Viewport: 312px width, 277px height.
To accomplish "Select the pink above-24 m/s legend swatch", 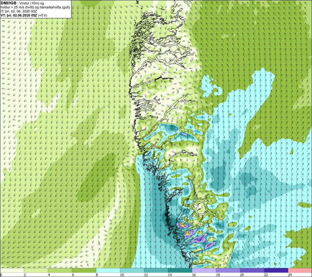I will click(300, 270).
